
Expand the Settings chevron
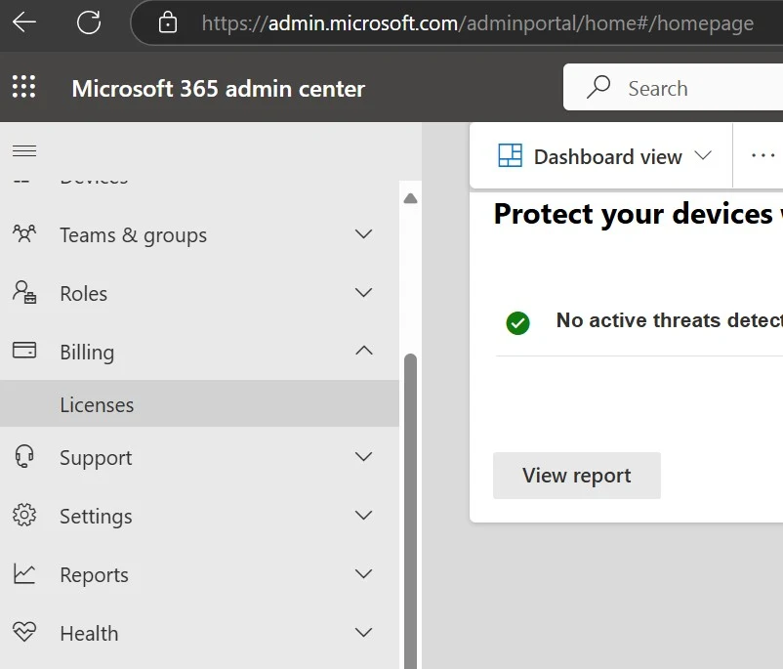click(x=363, y=515)
